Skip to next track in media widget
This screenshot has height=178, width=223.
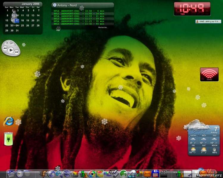click(17, 52)
